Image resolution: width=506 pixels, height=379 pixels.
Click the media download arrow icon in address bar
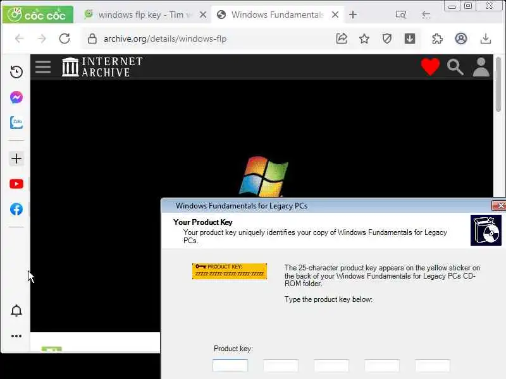click(410, 39)
